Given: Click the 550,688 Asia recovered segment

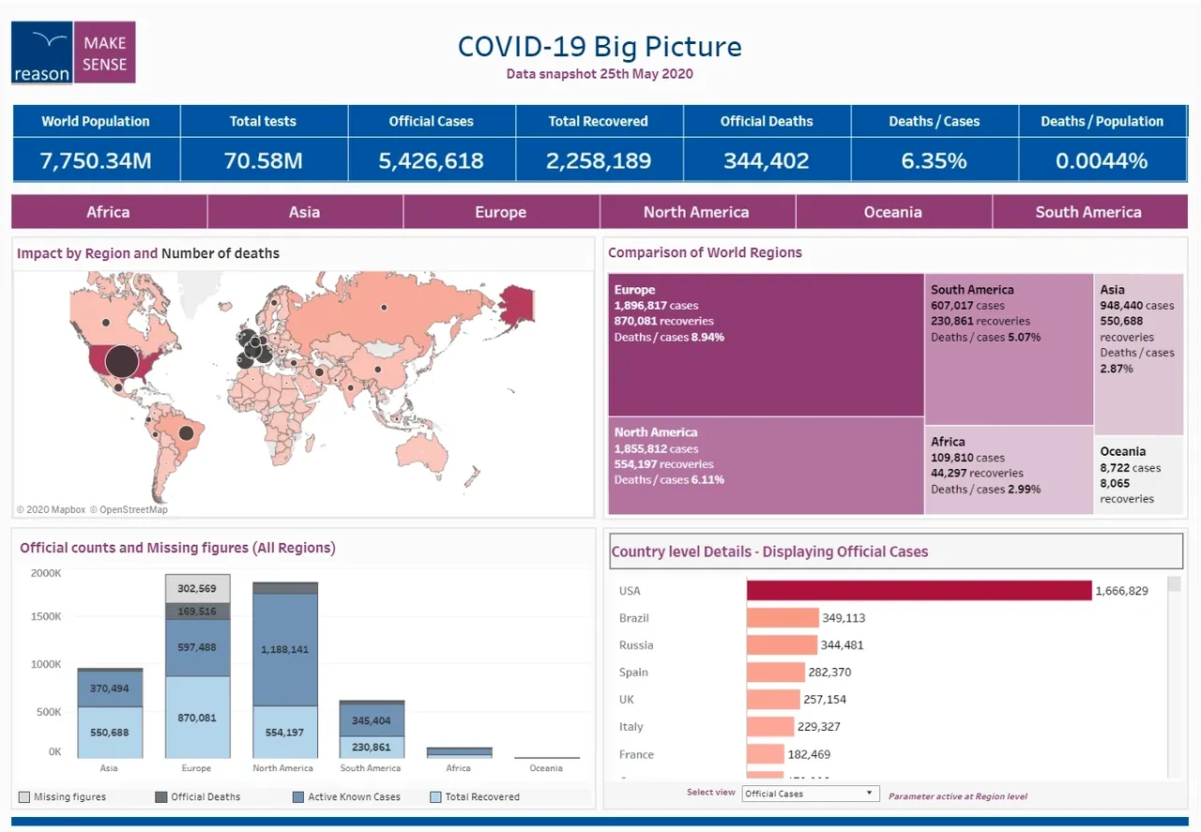Looking at the screenshot, I should pos(110,733).
